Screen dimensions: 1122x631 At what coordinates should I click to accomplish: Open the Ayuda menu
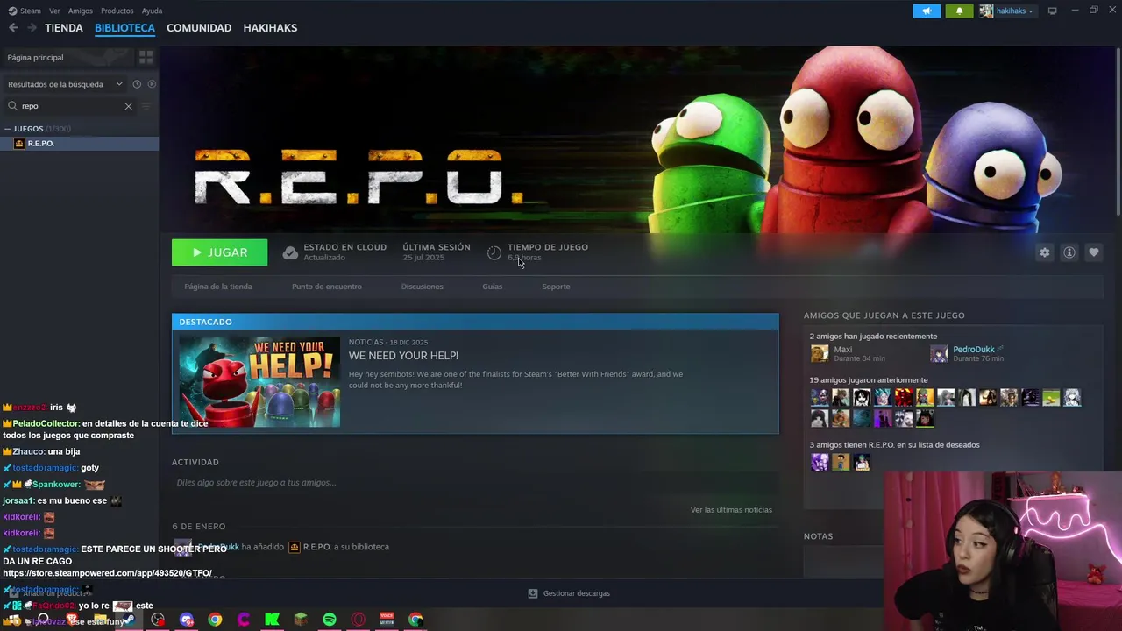152,11
